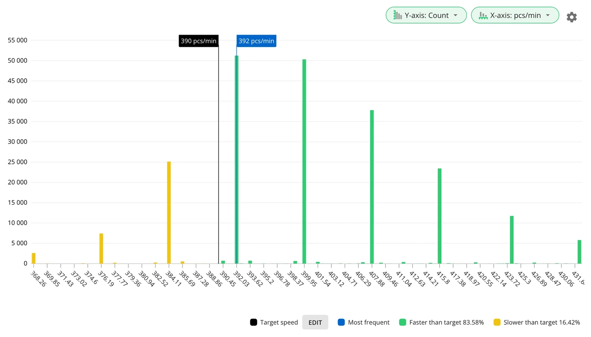Click the green bar at 407.88
This screenshot has width=591, height=337.
[372, 187]
